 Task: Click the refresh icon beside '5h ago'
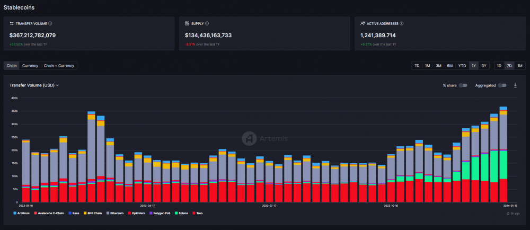tap(508, 213)
